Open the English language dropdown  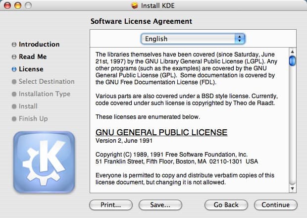193,39
